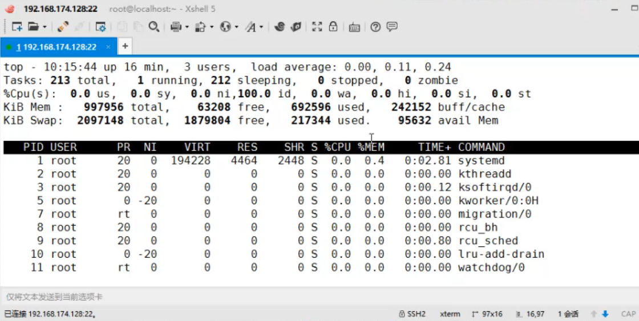Click the rcu_bh process name
639x321 pixels.
point(478,227)
